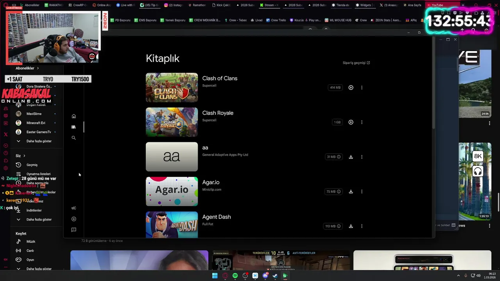Download Agar.io
This screenshot has height=281, width=500.
click(351, 192)
